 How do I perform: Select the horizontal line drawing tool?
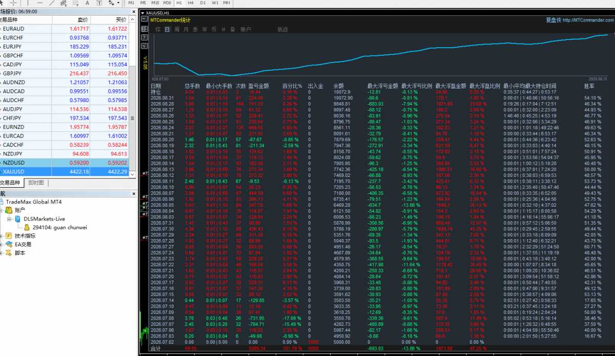pyautogui.click(x=40, y=3)
